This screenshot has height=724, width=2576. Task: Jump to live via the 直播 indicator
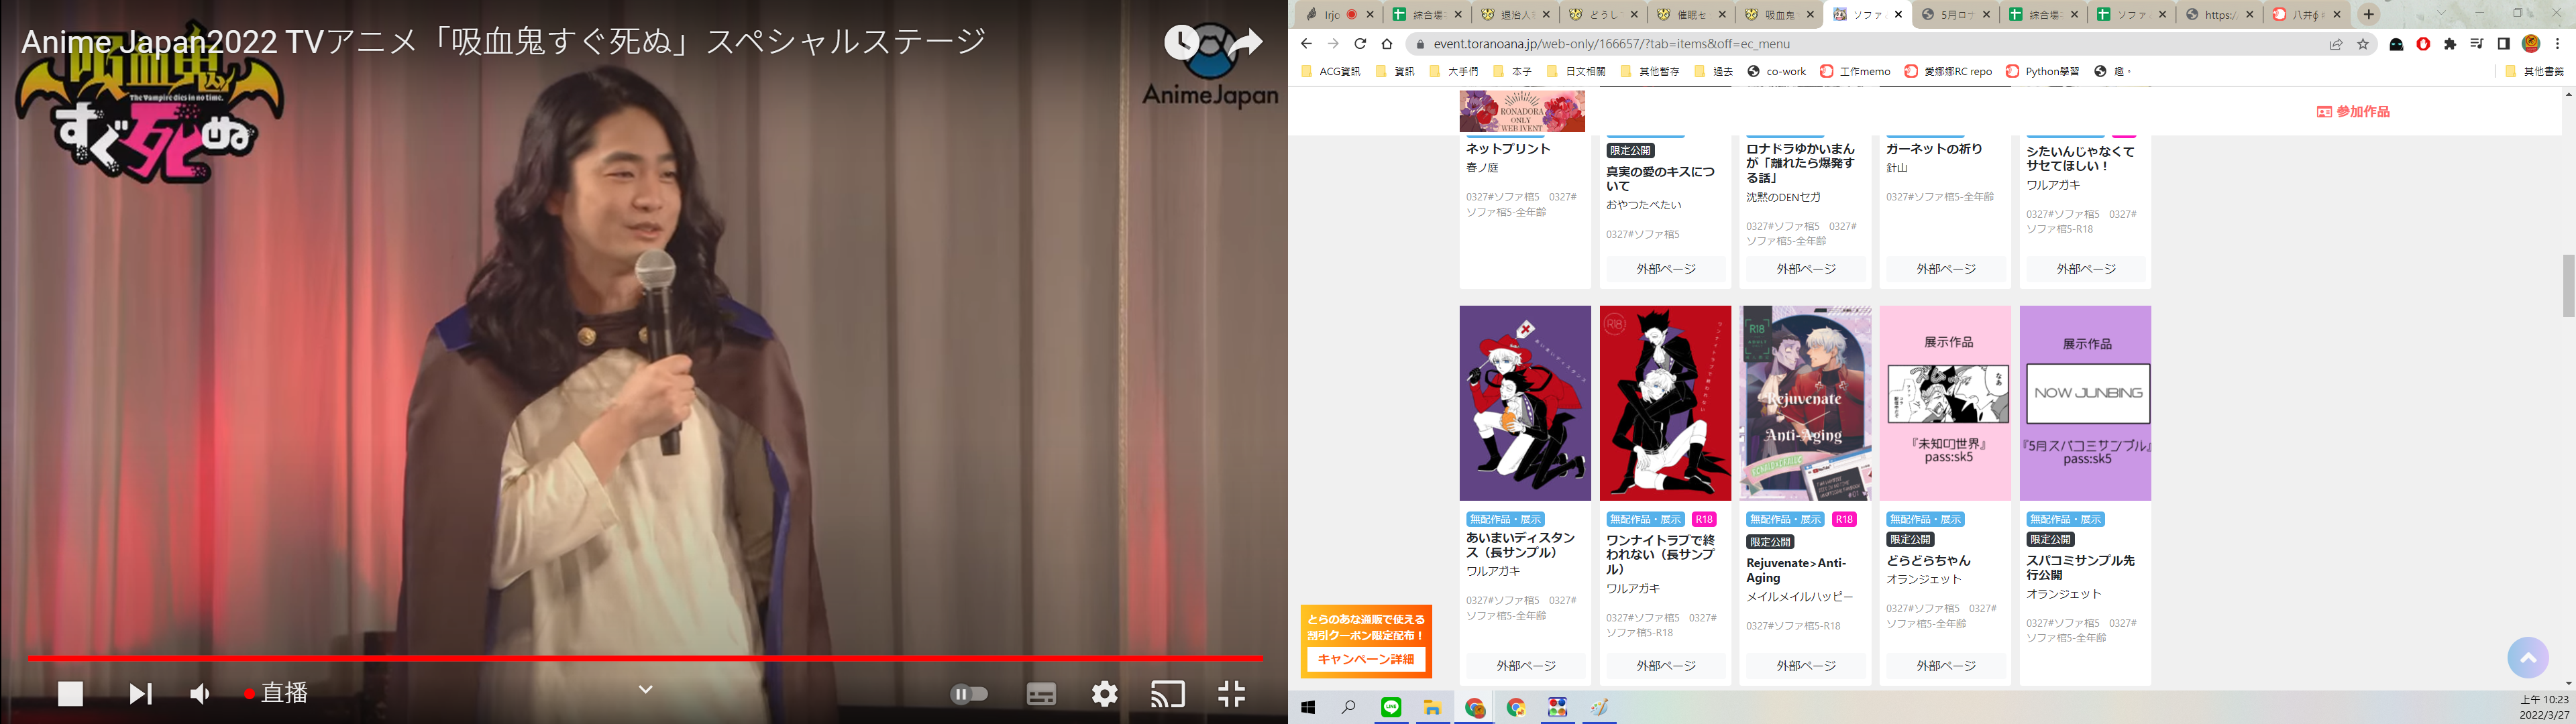coord(276,693)
